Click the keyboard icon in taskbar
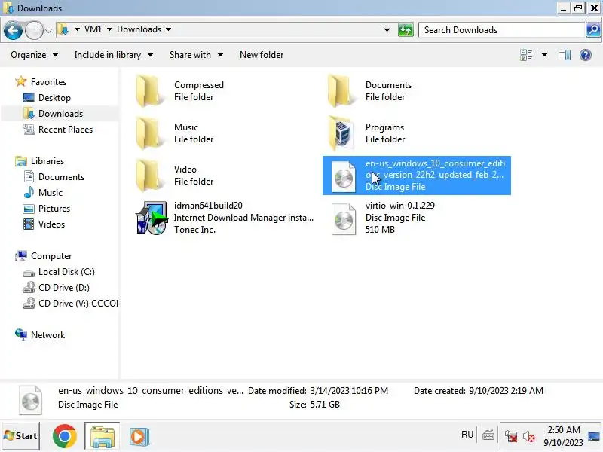 (x=488, y=436)
